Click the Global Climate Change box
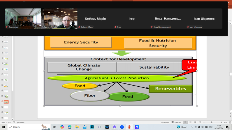 tap(82, 67)
